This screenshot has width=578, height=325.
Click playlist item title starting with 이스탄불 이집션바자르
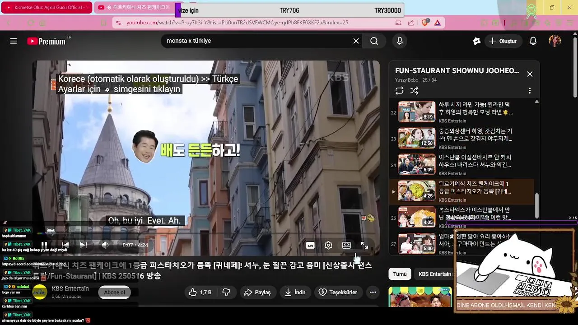[x=475, y=161]
